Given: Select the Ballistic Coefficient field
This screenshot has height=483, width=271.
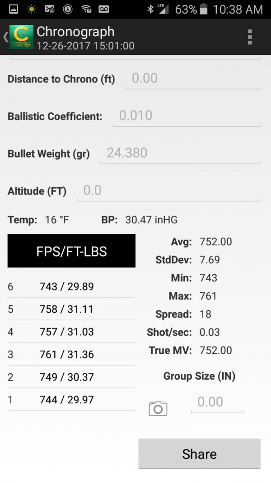Looking at the screenshot, I should (x=187, y=116).
